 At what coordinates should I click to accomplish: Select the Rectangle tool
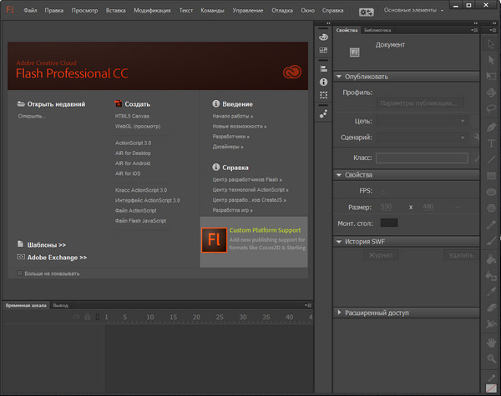491,176
